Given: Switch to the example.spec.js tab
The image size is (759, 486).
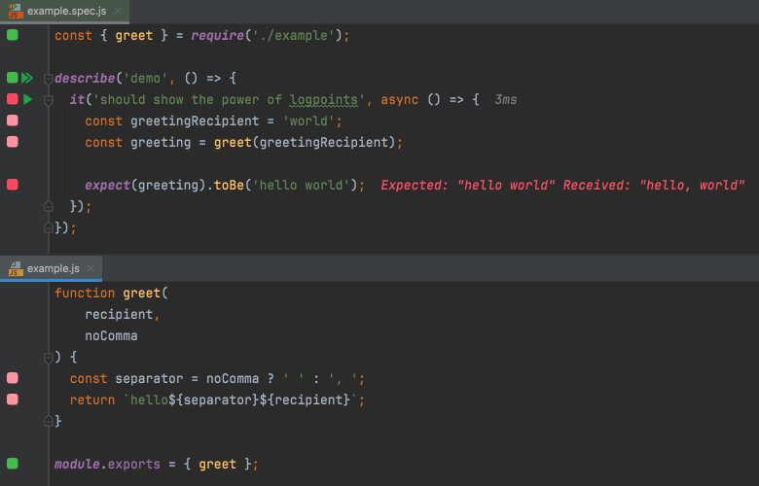Looking at the screenshot, I should coord(64,11).
